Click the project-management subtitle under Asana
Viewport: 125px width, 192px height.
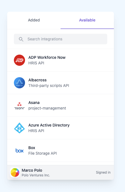[x=47, y=108]
